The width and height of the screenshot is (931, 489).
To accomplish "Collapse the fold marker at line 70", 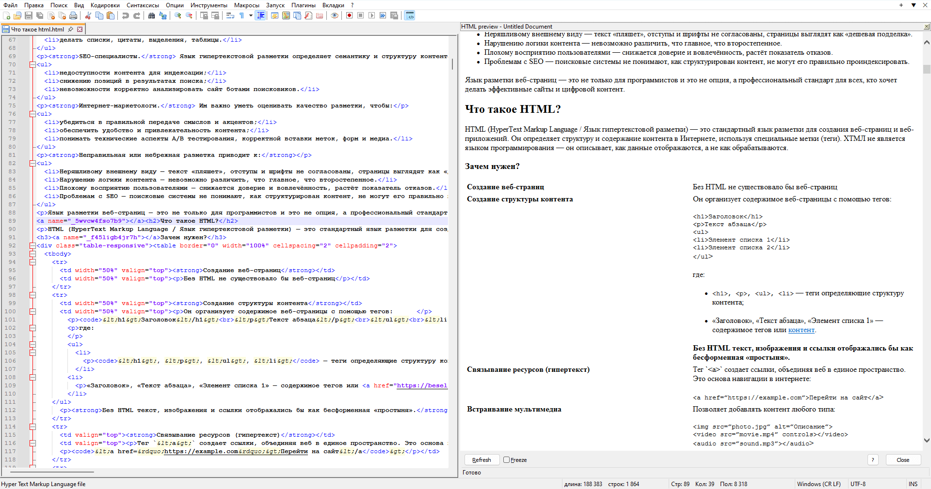I will point(32,64).
